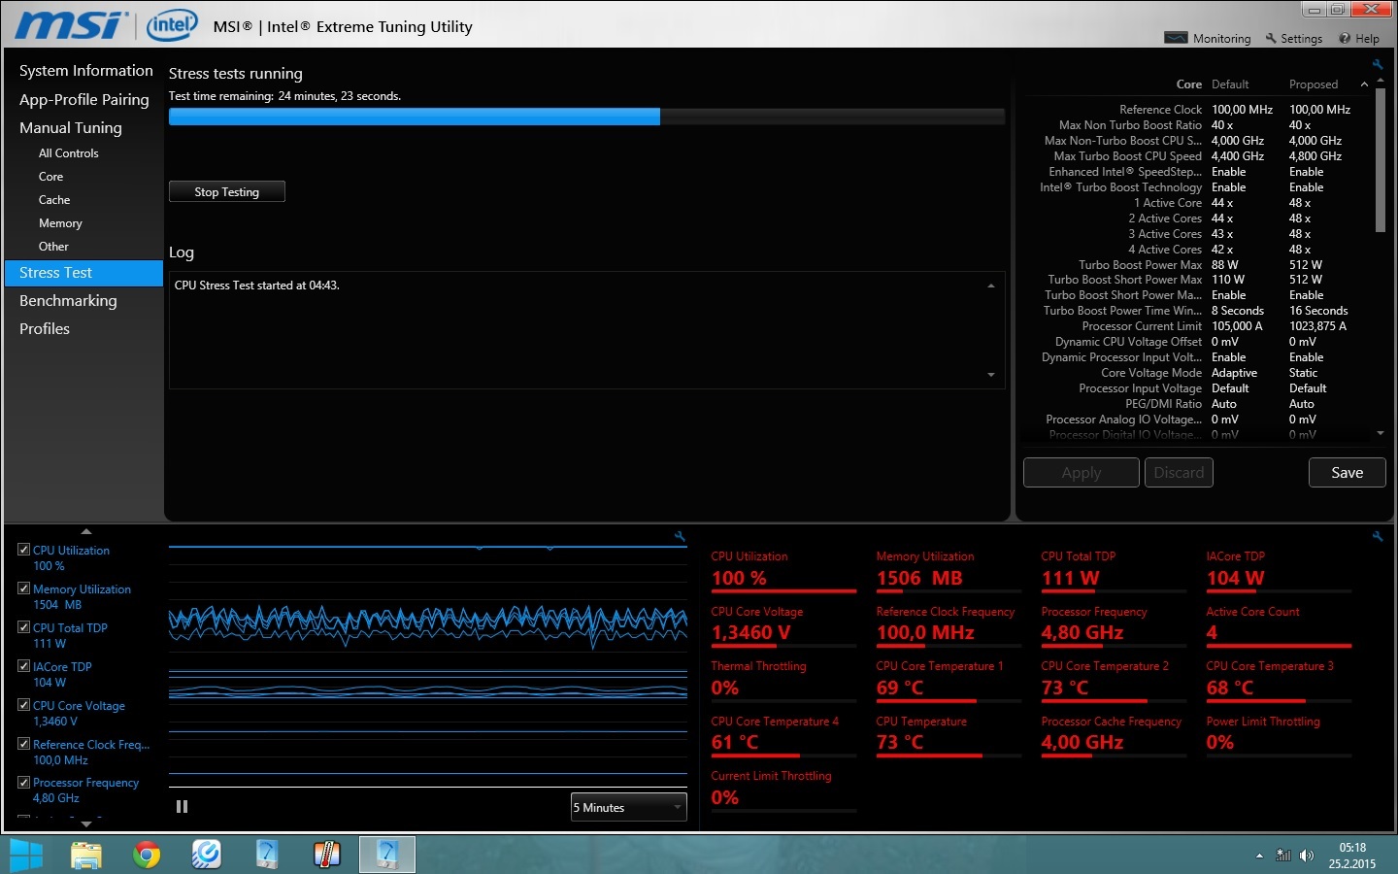This screenshot has width=1398, height=874.
Task: Open Settings from the header
Action: pos(1294,39)
